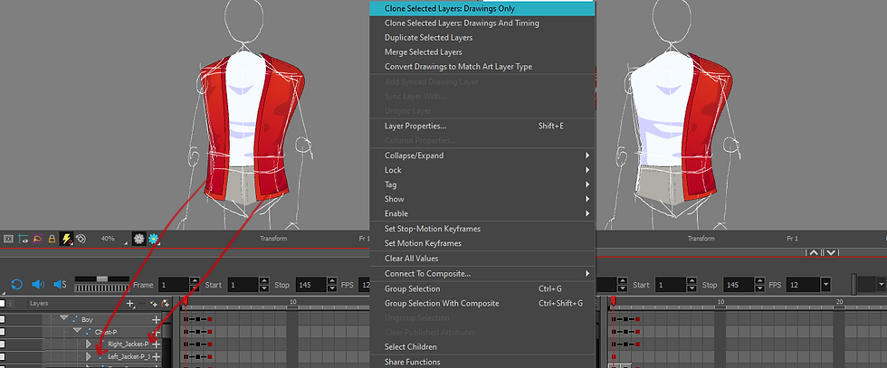The width and height of the screenshot is (887, 368).
Task: Open the Show submenu
Action: pos(482,199)
